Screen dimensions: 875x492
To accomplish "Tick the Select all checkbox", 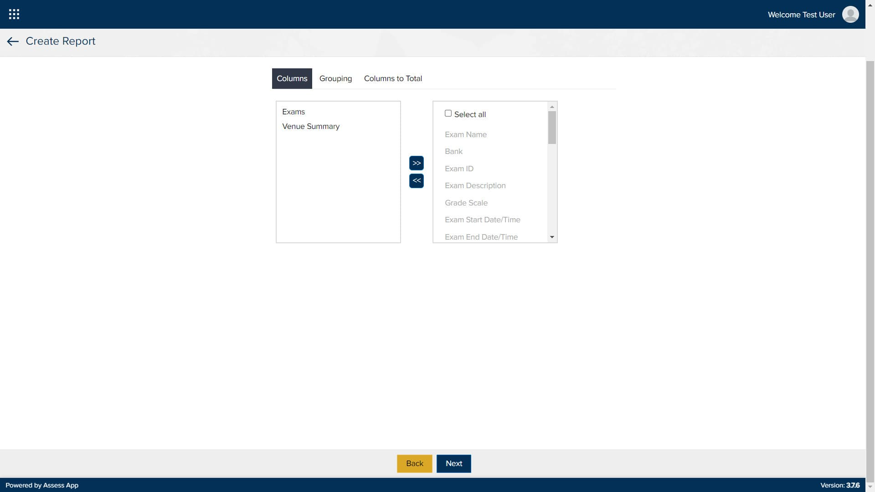I will (448, 113).
